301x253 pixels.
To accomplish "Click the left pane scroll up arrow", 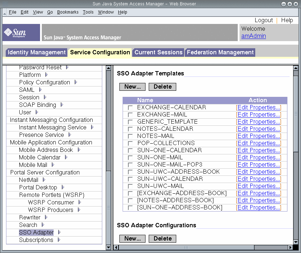I will click(x=108, y=68).
